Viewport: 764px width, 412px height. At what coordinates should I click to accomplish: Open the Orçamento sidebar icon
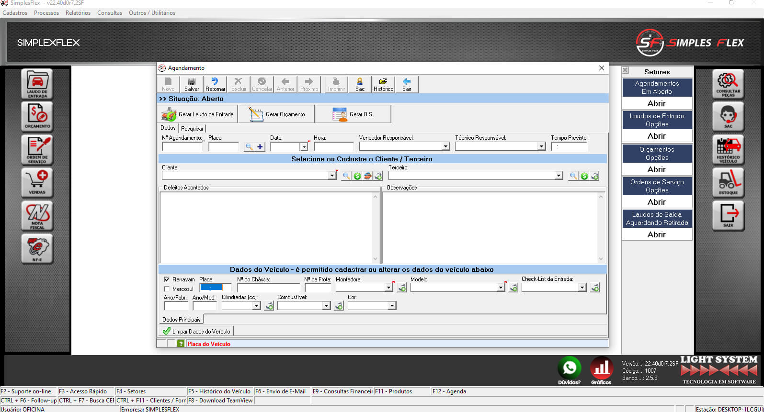coord(37,117)
